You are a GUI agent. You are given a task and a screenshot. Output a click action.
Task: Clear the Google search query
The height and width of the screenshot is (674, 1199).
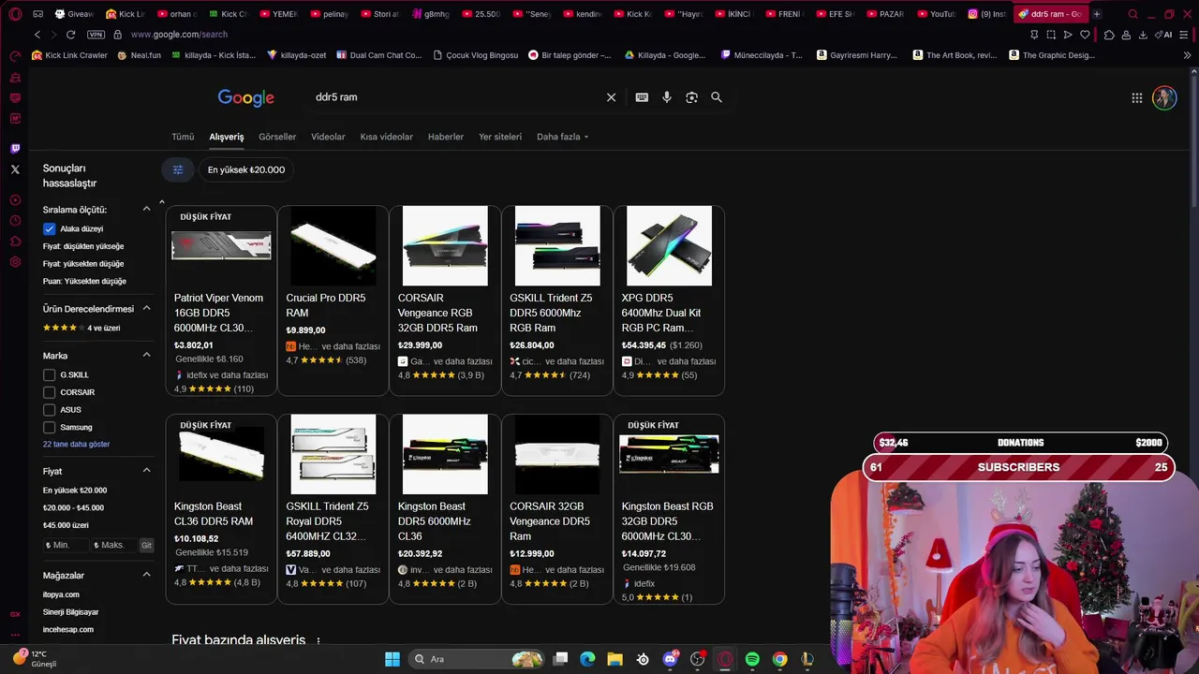[611, 97]
